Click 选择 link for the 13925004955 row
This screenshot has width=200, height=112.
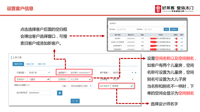pyautogui.click(x=182, y=49)
